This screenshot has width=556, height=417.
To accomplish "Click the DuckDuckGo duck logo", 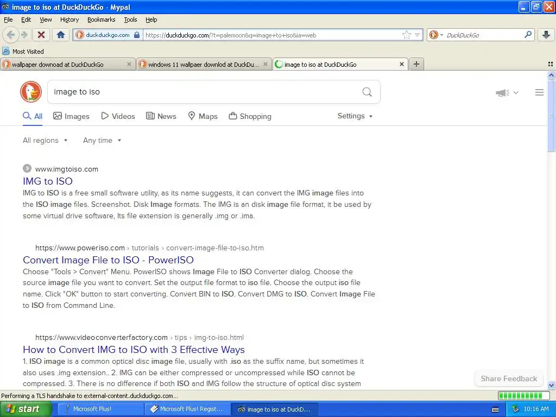I will (31, 92).
